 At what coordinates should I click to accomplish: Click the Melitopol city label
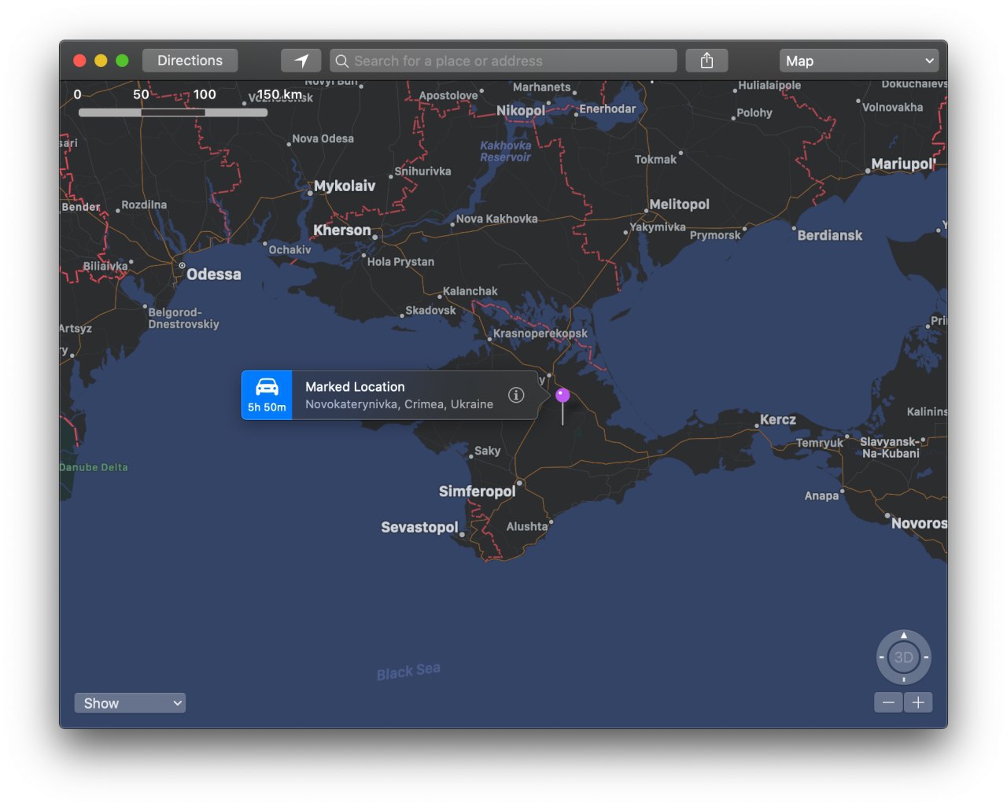point(680,205)
